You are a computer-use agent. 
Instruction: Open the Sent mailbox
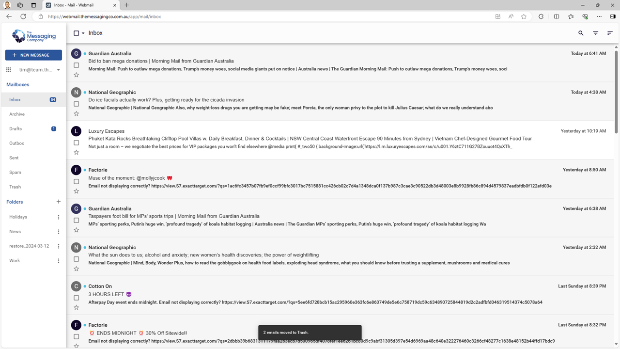click(x=33, y=158)
